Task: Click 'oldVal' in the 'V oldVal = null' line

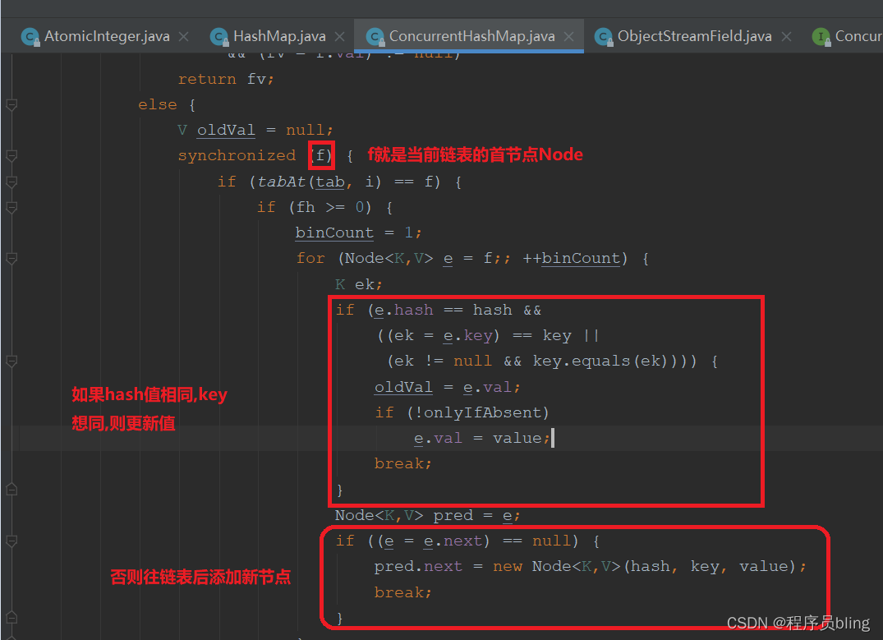Action: click(x=226, y=130)
